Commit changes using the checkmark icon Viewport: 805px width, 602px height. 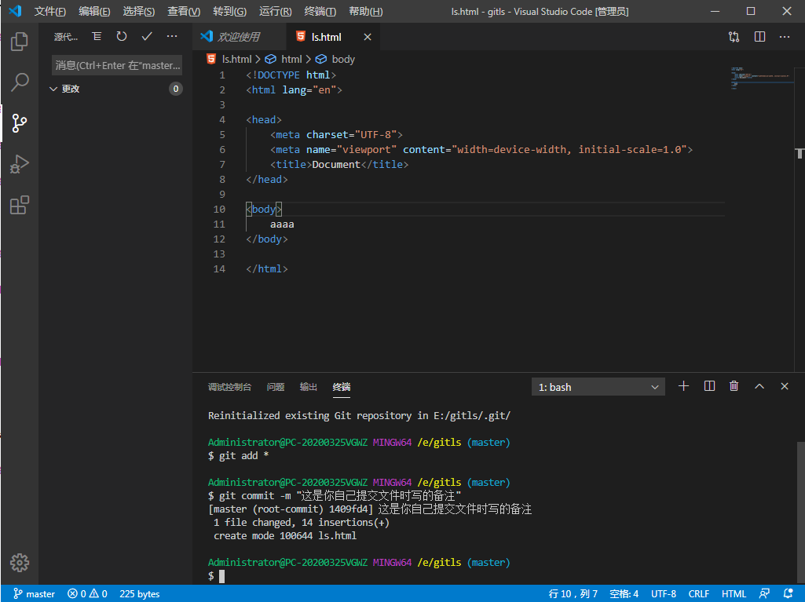147,37
